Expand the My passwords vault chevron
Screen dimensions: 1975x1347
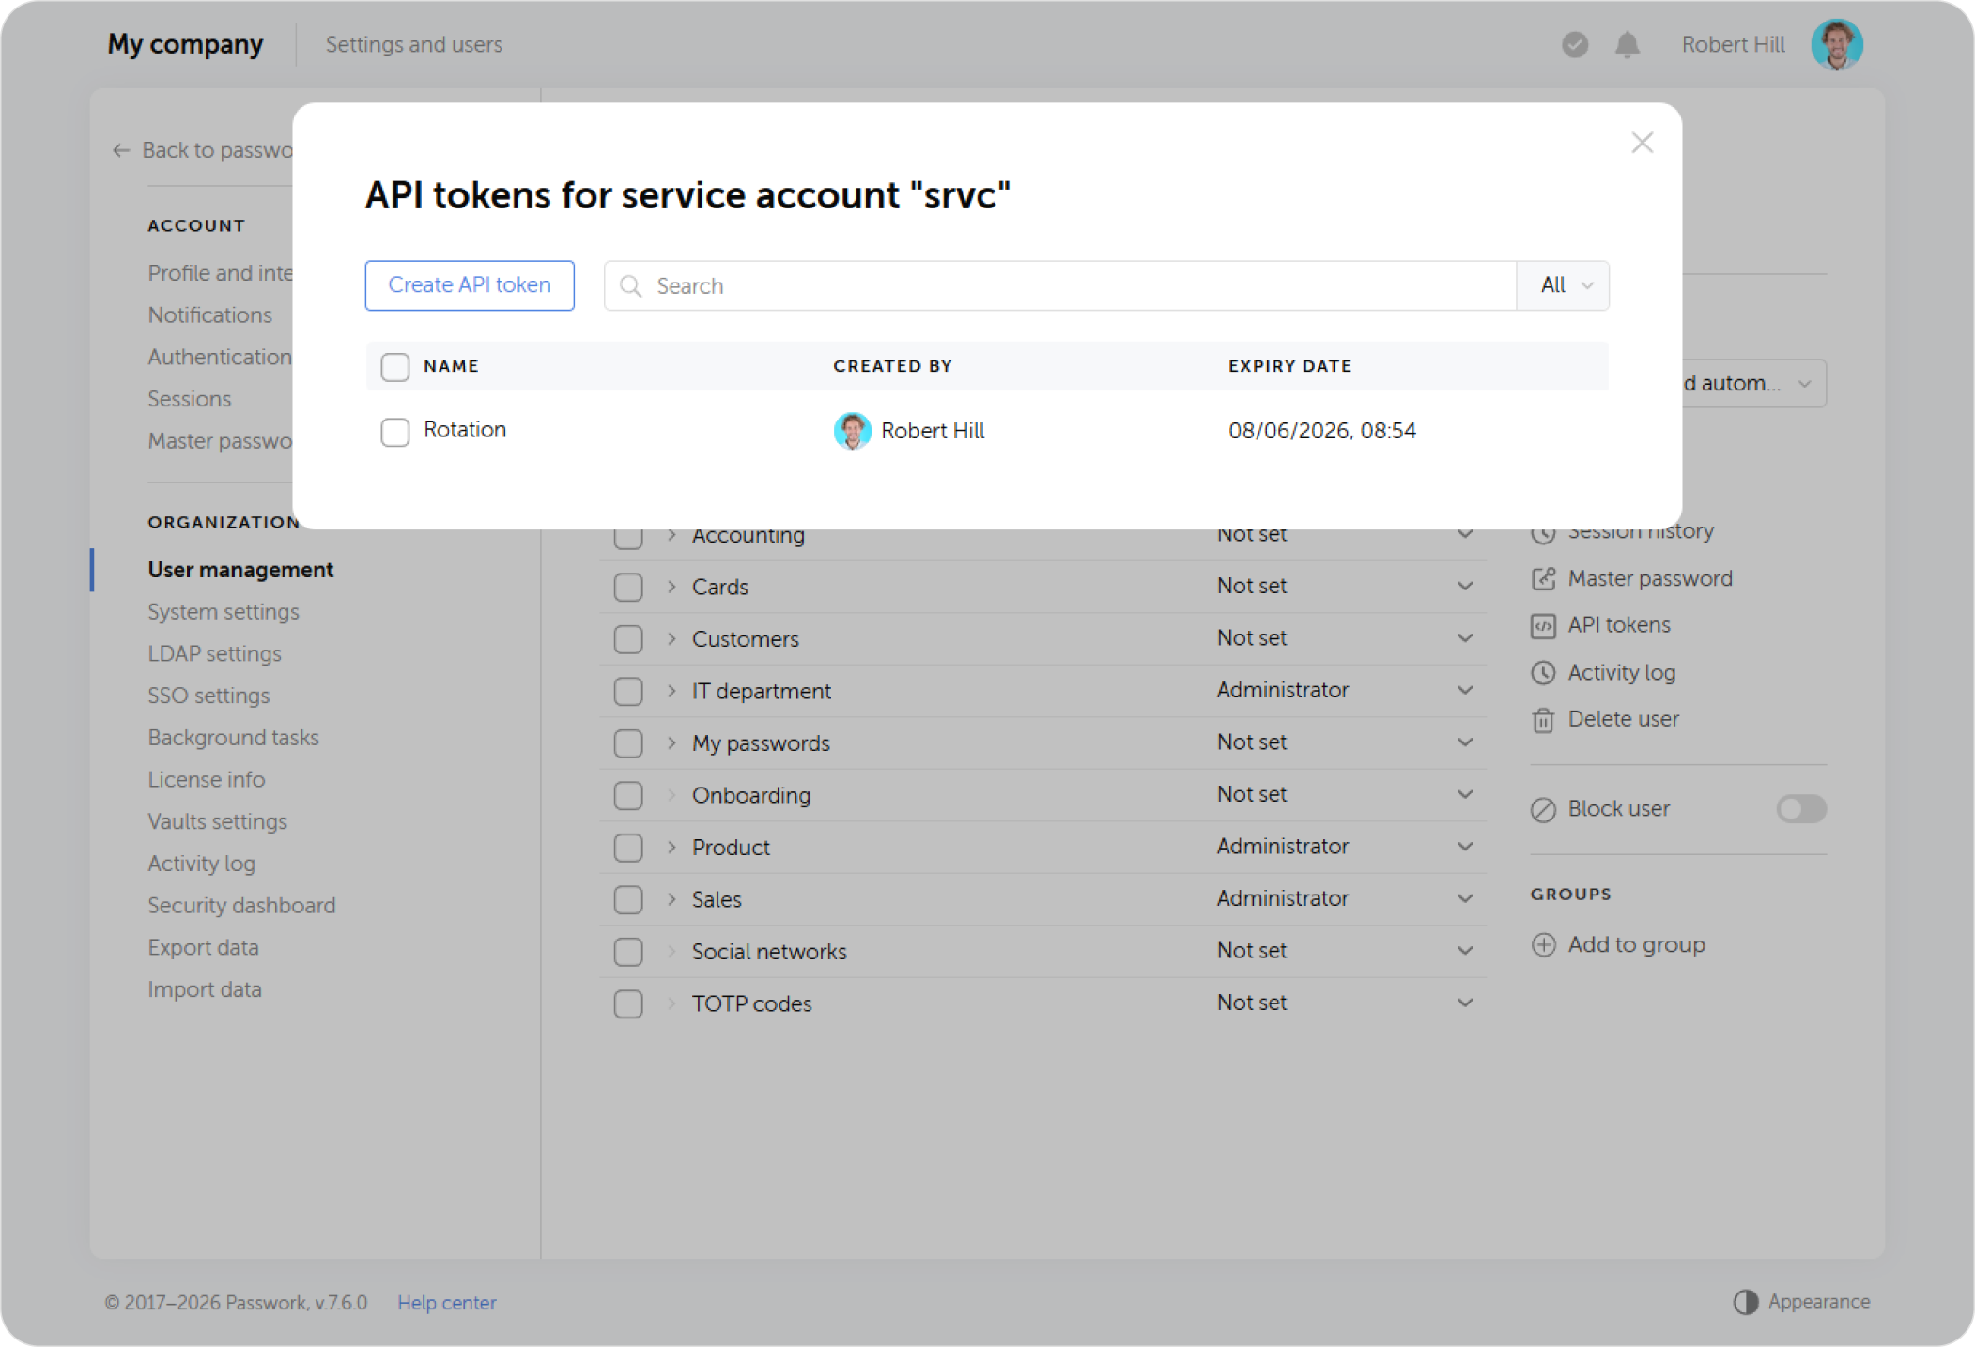pos(671,743)
